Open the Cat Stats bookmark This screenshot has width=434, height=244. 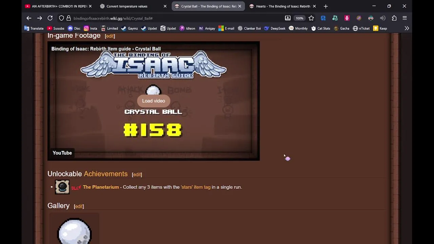point(320,28)
